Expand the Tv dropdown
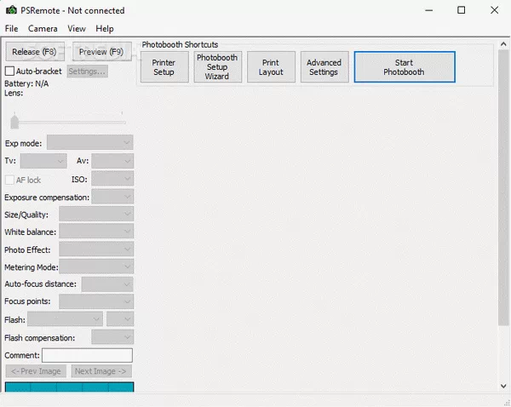This screenshot has height=407, width=511. pos(43,161)
